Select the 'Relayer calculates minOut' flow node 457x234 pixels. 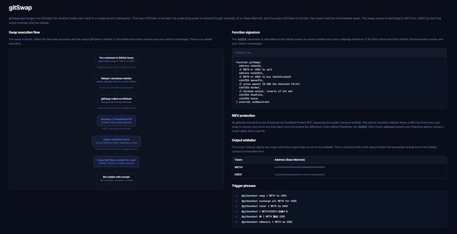[116, 80]
